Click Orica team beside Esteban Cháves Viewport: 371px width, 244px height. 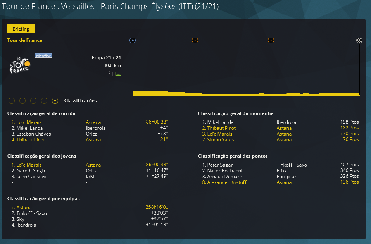(91, 134)
